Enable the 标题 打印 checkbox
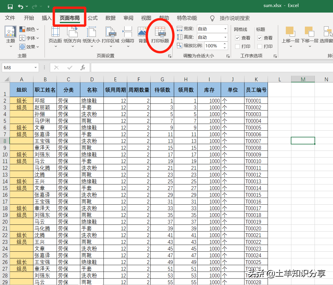Viewport: 333px width, 285px height. pos(260,46)
